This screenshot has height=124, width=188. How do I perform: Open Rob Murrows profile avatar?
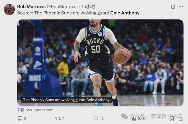coord(9,9)
